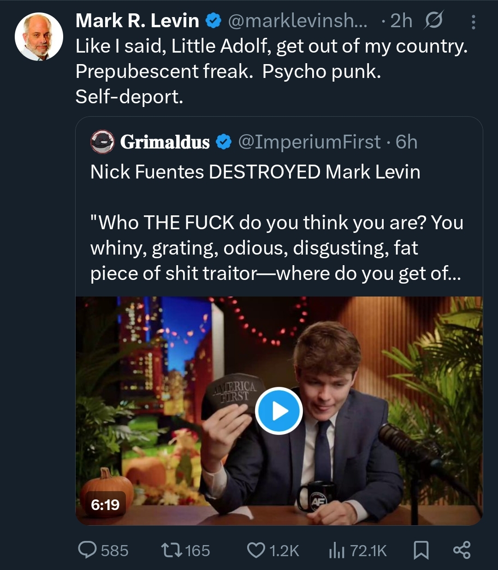Play the quoted video
The height and width of the screenshot is (570, 498).
pyautogui.click(x=279, y=410)
